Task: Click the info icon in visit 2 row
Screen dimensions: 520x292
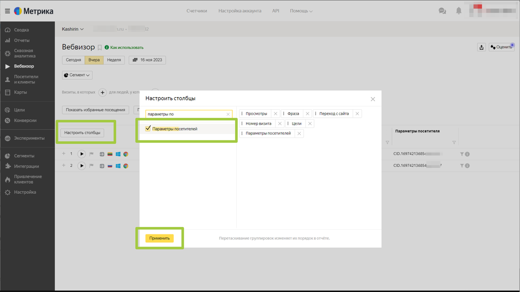Action: tap(468, 165)
